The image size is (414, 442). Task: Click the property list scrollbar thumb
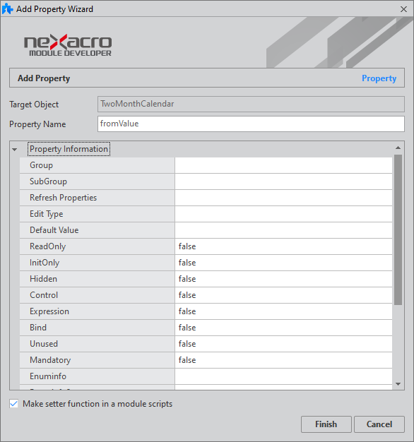(398, 229)
